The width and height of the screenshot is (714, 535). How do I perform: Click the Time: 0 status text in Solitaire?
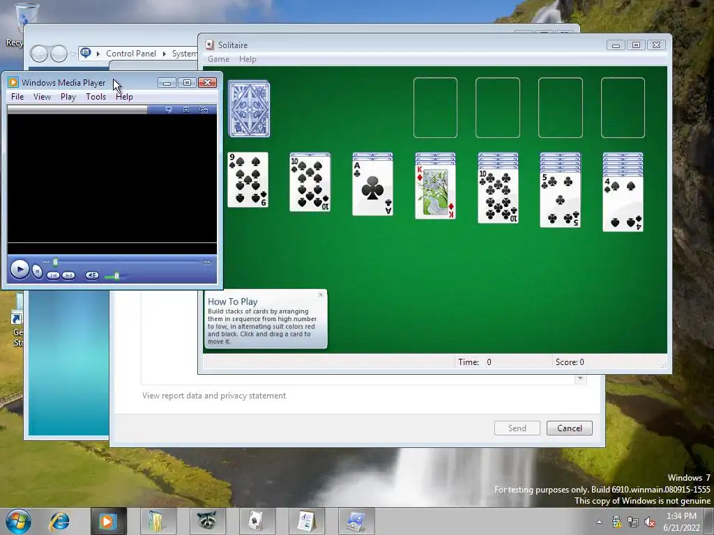tap(474, 362)
